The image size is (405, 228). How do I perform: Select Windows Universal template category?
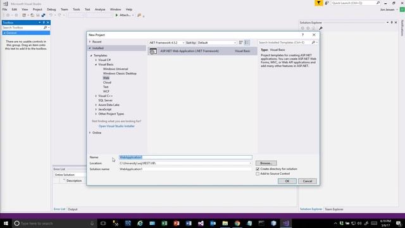[115, 69]
